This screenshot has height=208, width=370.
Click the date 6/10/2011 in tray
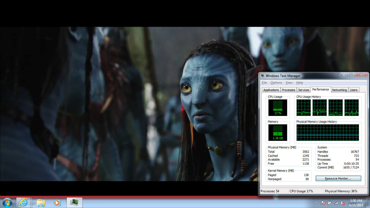tap(356, 205)
